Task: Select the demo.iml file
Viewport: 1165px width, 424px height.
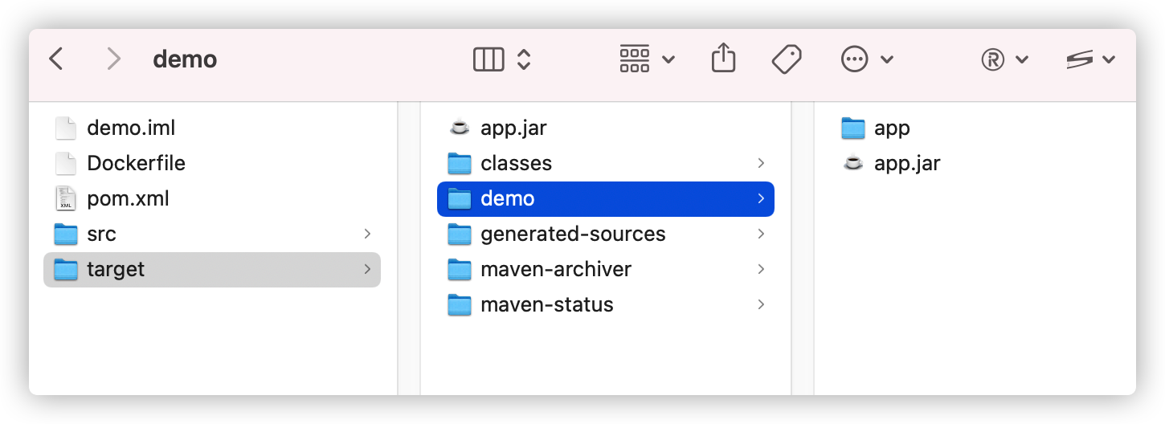Action: (130, 128)
